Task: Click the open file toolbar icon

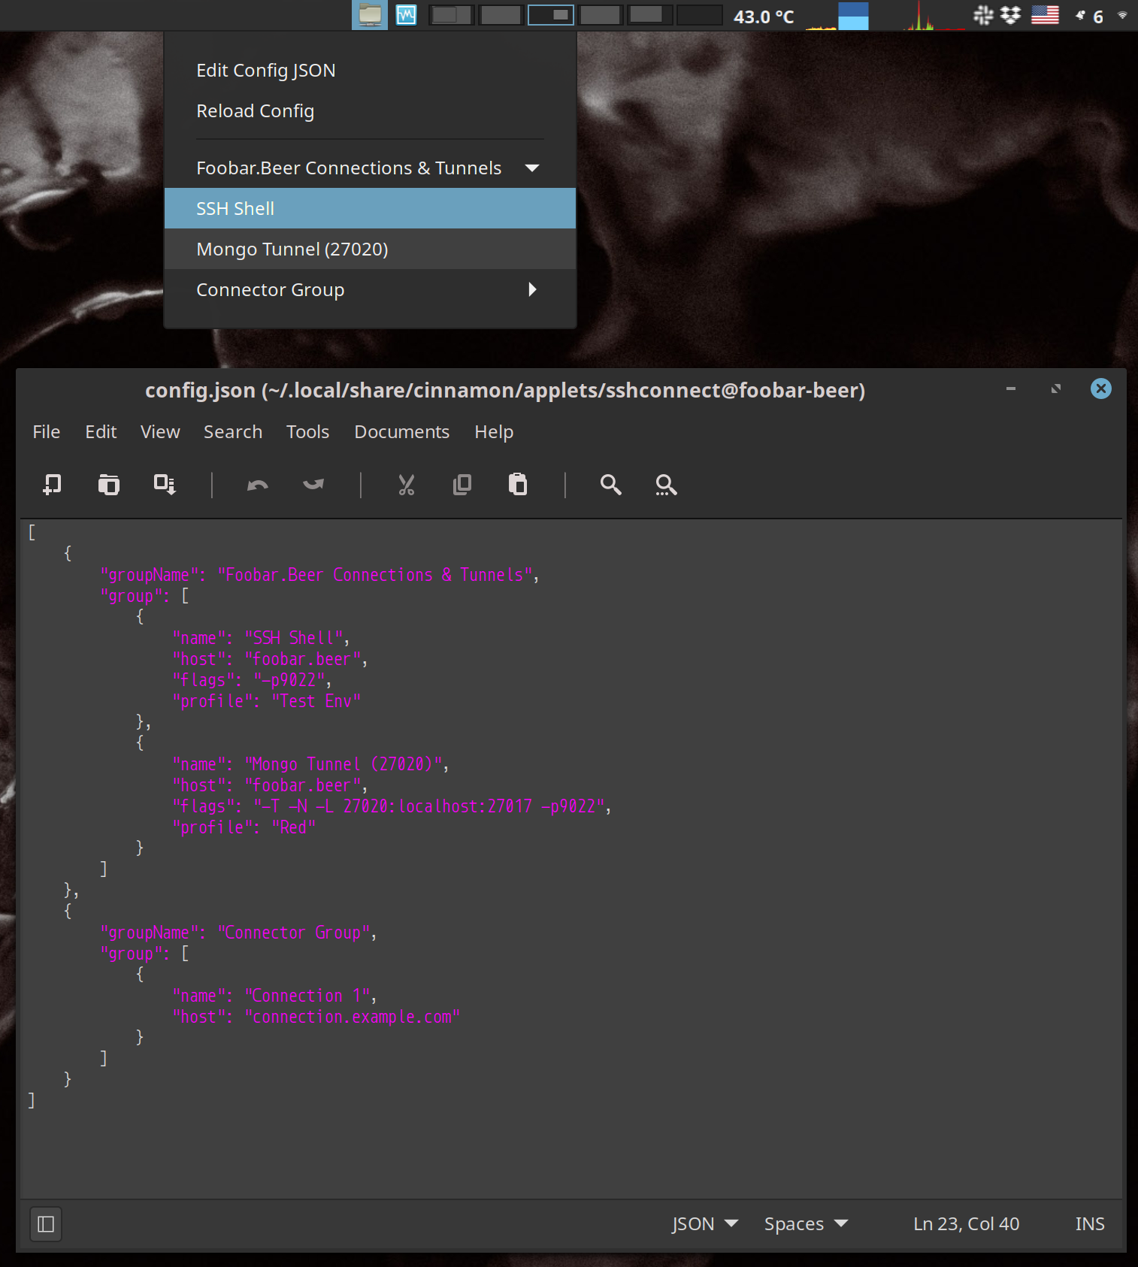Action: [x=109, y=485]
